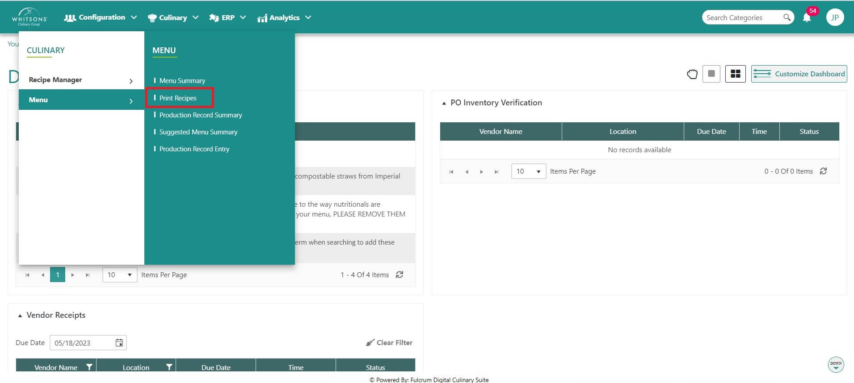Click the notification bell icon
The width and height of the screenshot is (854, 383).
(807, 18)
